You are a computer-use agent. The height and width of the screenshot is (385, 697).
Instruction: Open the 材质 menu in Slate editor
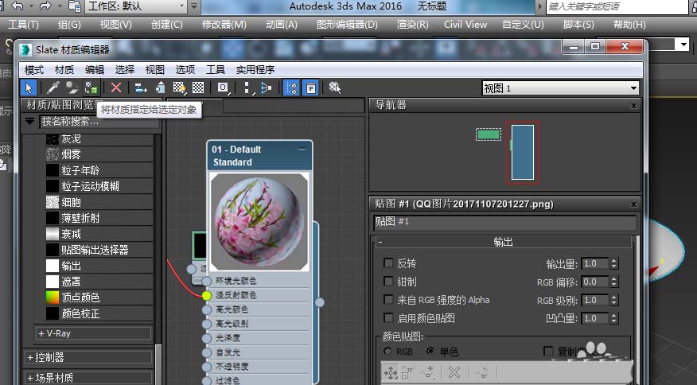click(x=64, y=70)
